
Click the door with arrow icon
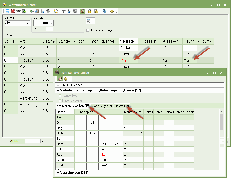pyautogui.click(x=37, y=11)
